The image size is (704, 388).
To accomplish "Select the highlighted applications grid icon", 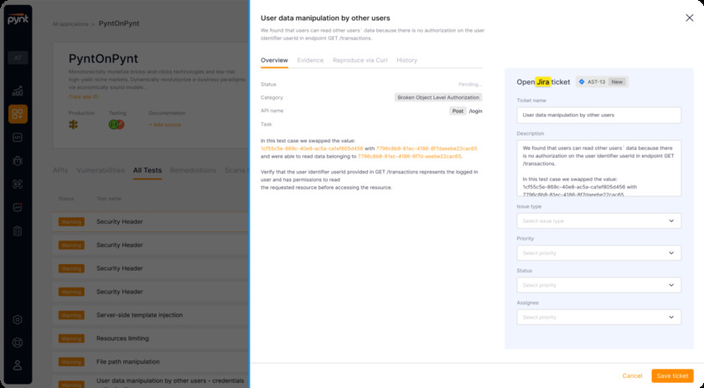I will pos(18,114).
